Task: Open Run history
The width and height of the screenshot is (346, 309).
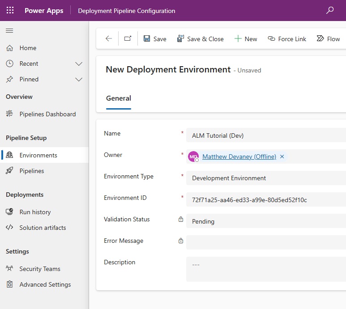Action: point(44,212)
